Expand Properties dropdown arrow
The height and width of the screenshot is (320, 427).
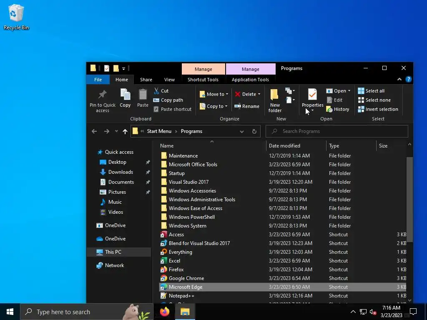pos(312,110)
